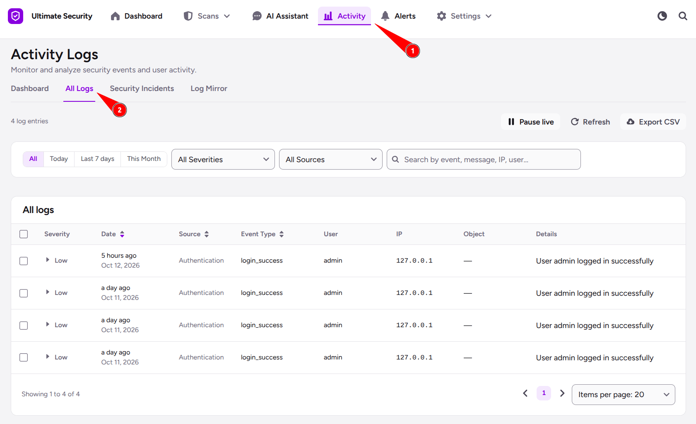Select page 1 in pagination
Viewport: 696px width, 424px height.
[x=544, y=393]
